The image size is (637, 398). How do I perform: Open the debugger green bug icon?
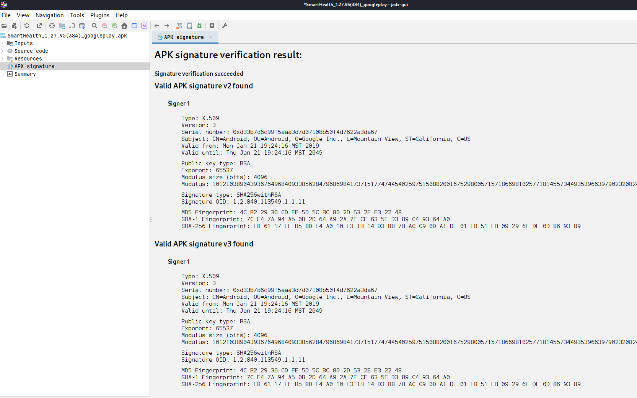pyautogui.click(x=199, y=26)
